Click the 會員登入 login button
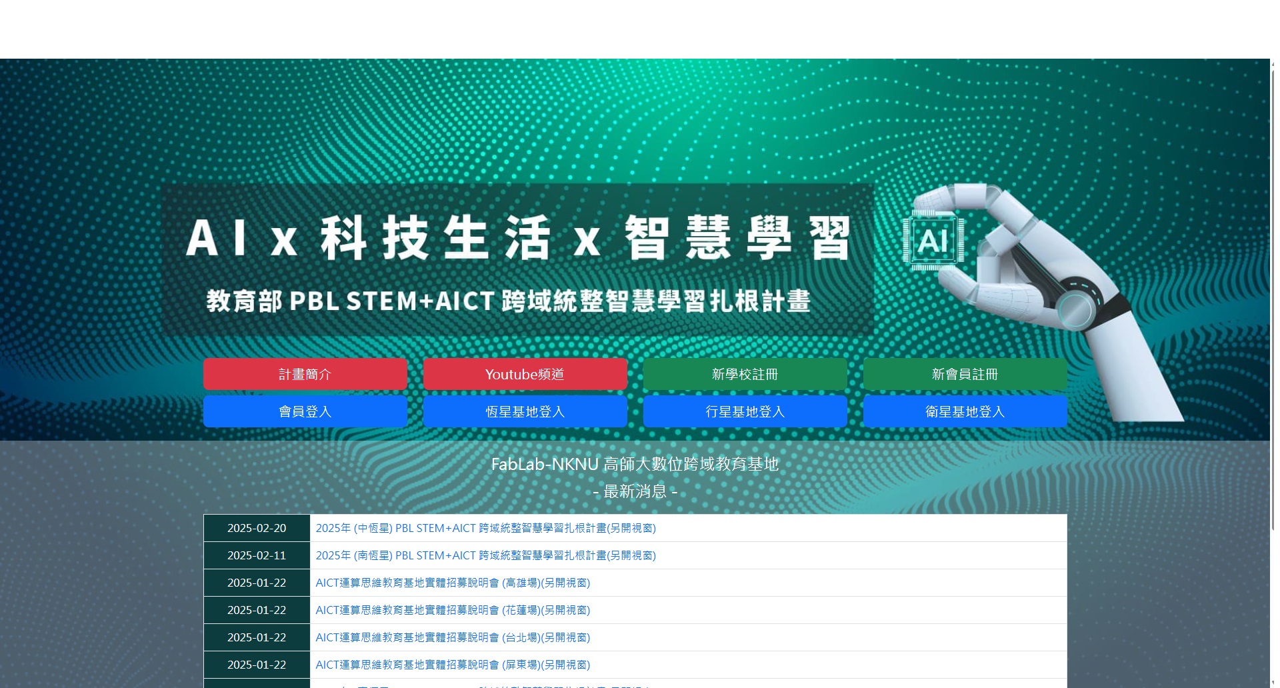 coord(305,411)
